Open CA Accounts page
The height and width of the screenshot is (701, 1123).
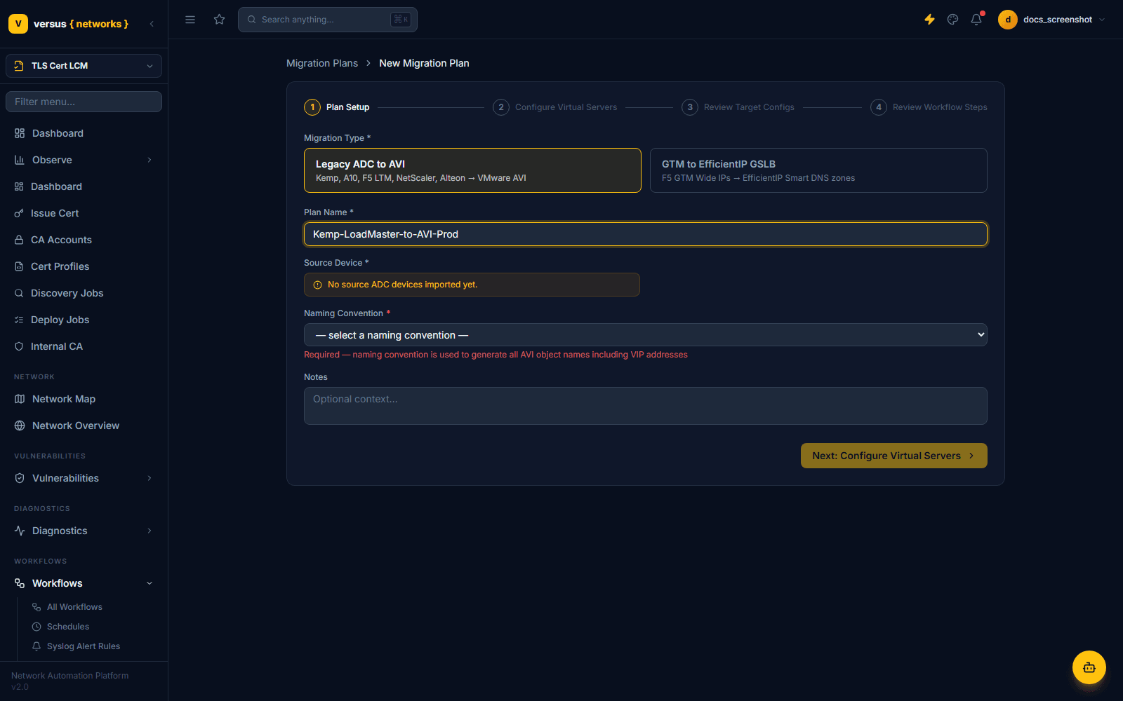pyautogui.click(x=84, y=240)
